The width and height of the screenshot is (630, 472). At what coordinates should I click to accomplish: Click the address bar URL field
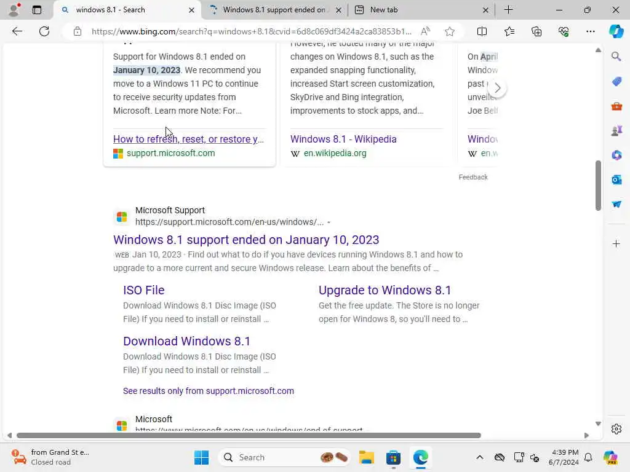point(252,31)
